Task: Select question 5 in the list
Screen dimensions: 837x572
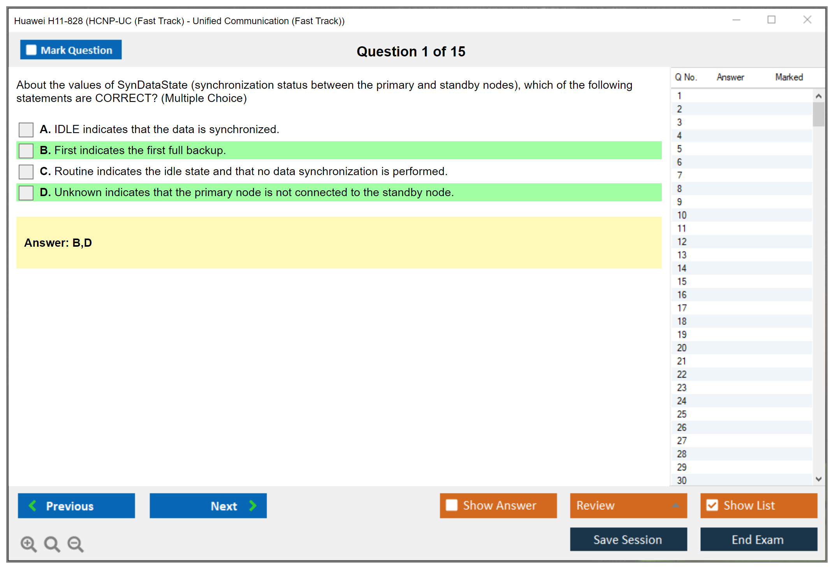Action: click(x=679, y=149)
